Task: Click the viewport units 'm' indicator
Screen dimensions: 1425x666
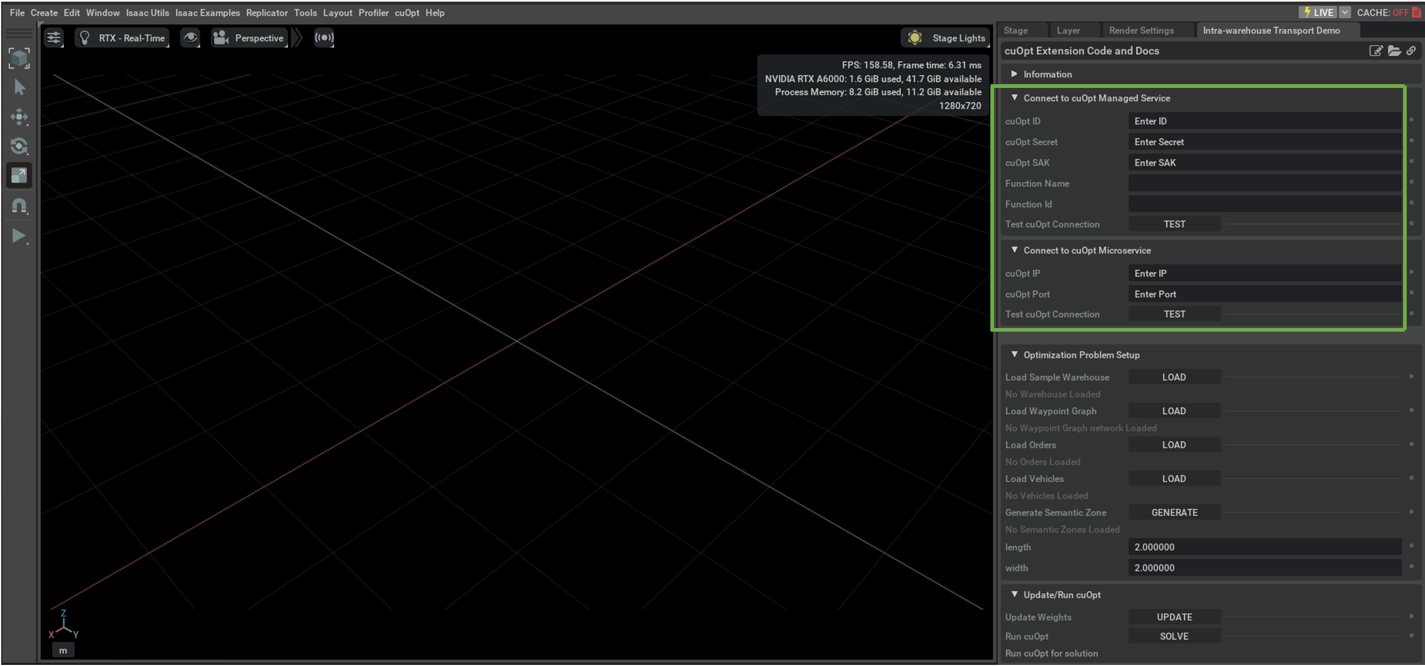Action: pyautogui.click(x=63, y=651)
